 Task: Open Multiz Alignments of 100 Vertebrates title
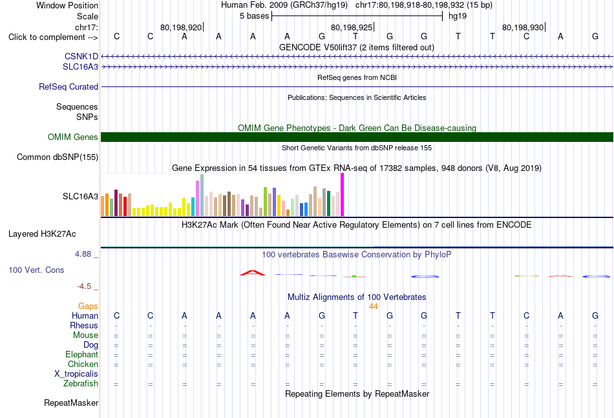[357, 297]
